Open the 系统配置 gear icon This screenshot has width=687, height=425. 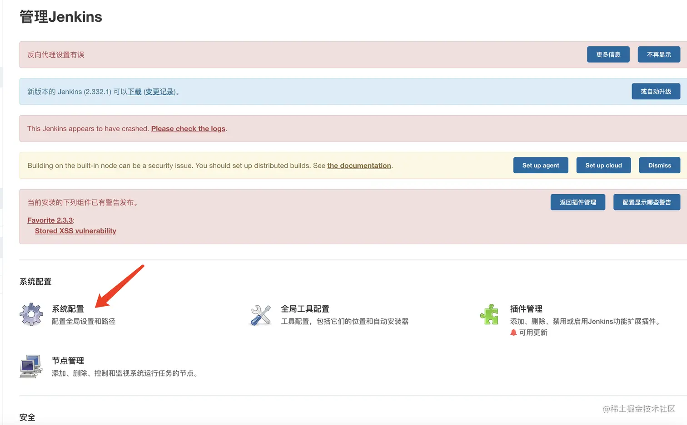point(31,314)
